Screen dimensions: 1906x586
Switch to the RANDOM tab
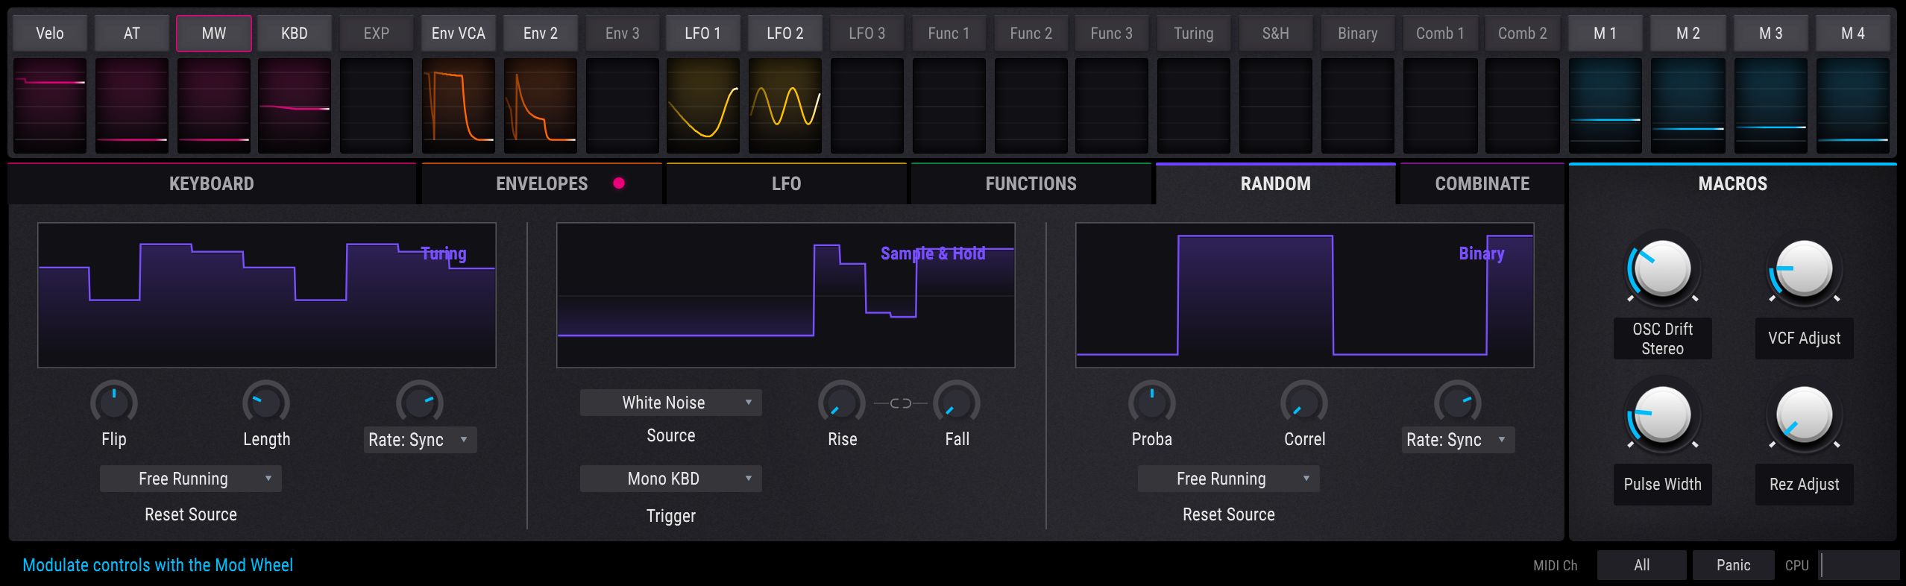pos(1276,183)
